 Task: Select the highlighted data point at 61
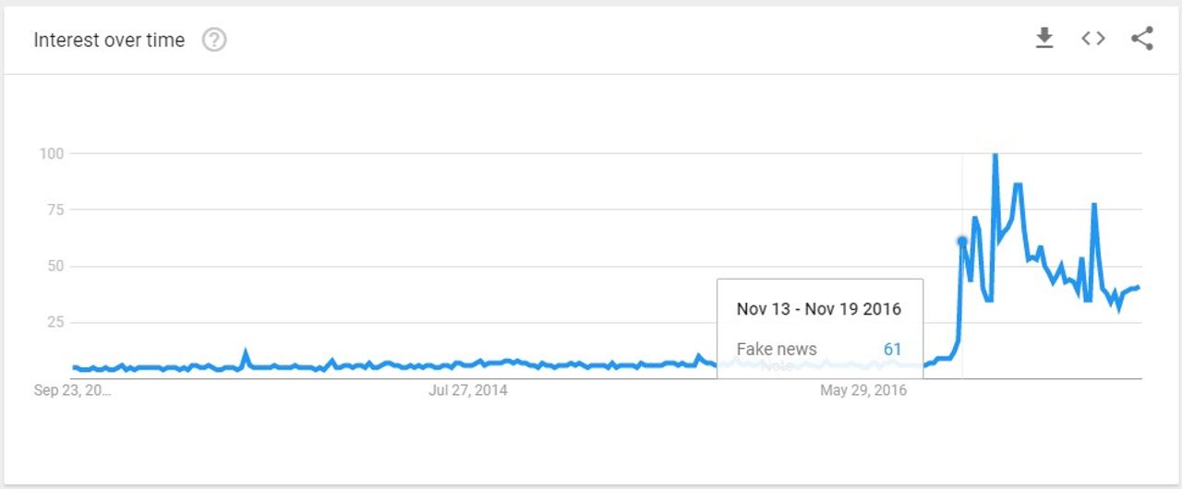click(x=962, y=242)
